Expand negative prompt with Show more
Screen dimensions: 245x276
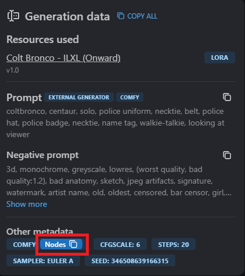point(27,204)
